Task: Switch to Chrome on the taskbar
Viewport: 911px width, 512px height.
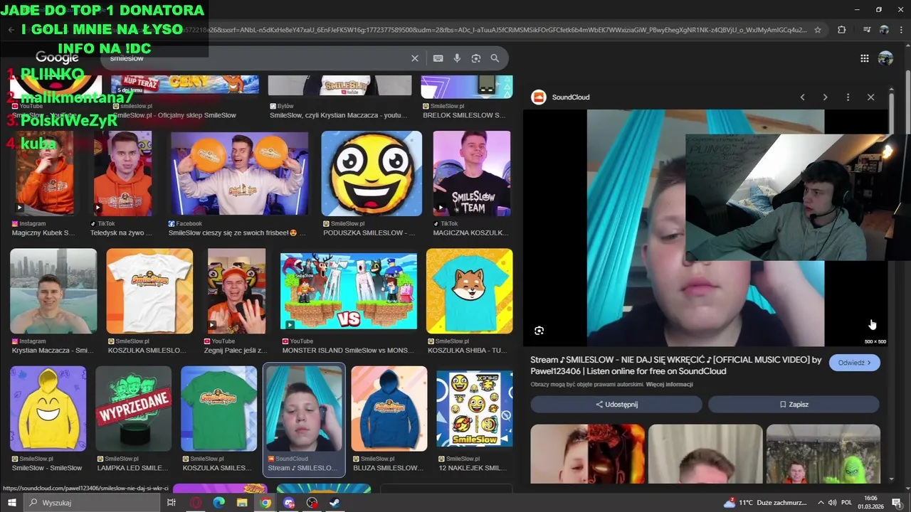Action: 265,503
